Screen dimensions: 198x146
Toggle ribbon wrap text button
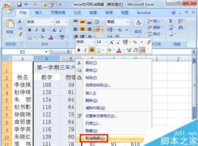click(x=97, y=22)
